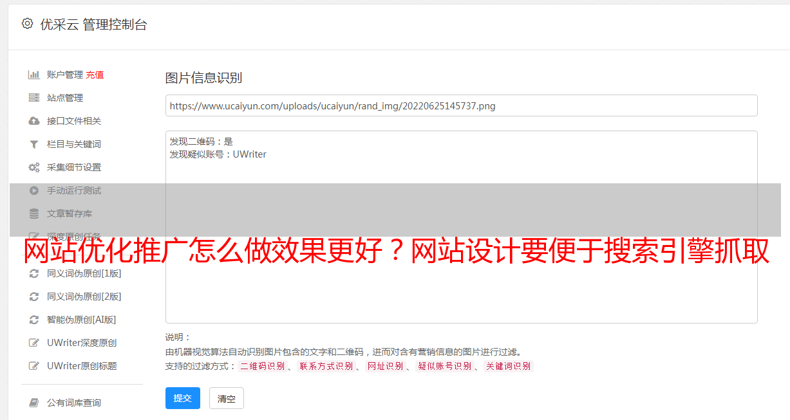
Task: Click inside the recognition result text area
Action: coord(461,227)
